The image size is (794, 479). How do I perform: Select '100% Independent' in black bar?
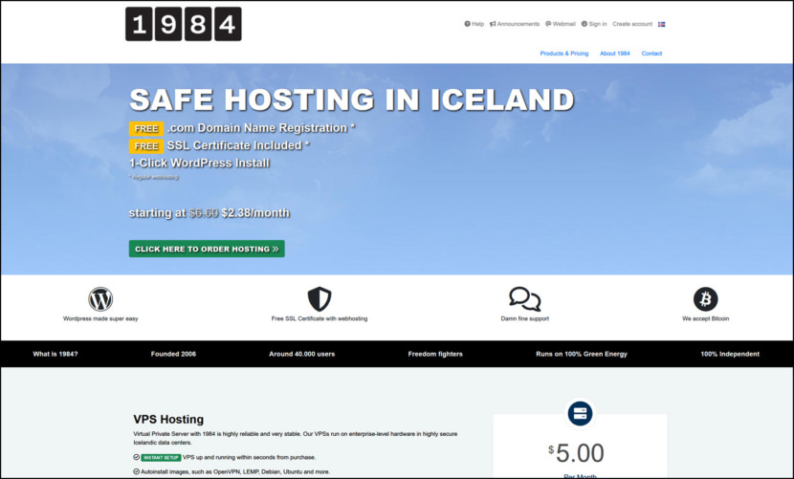pos(730,354)
